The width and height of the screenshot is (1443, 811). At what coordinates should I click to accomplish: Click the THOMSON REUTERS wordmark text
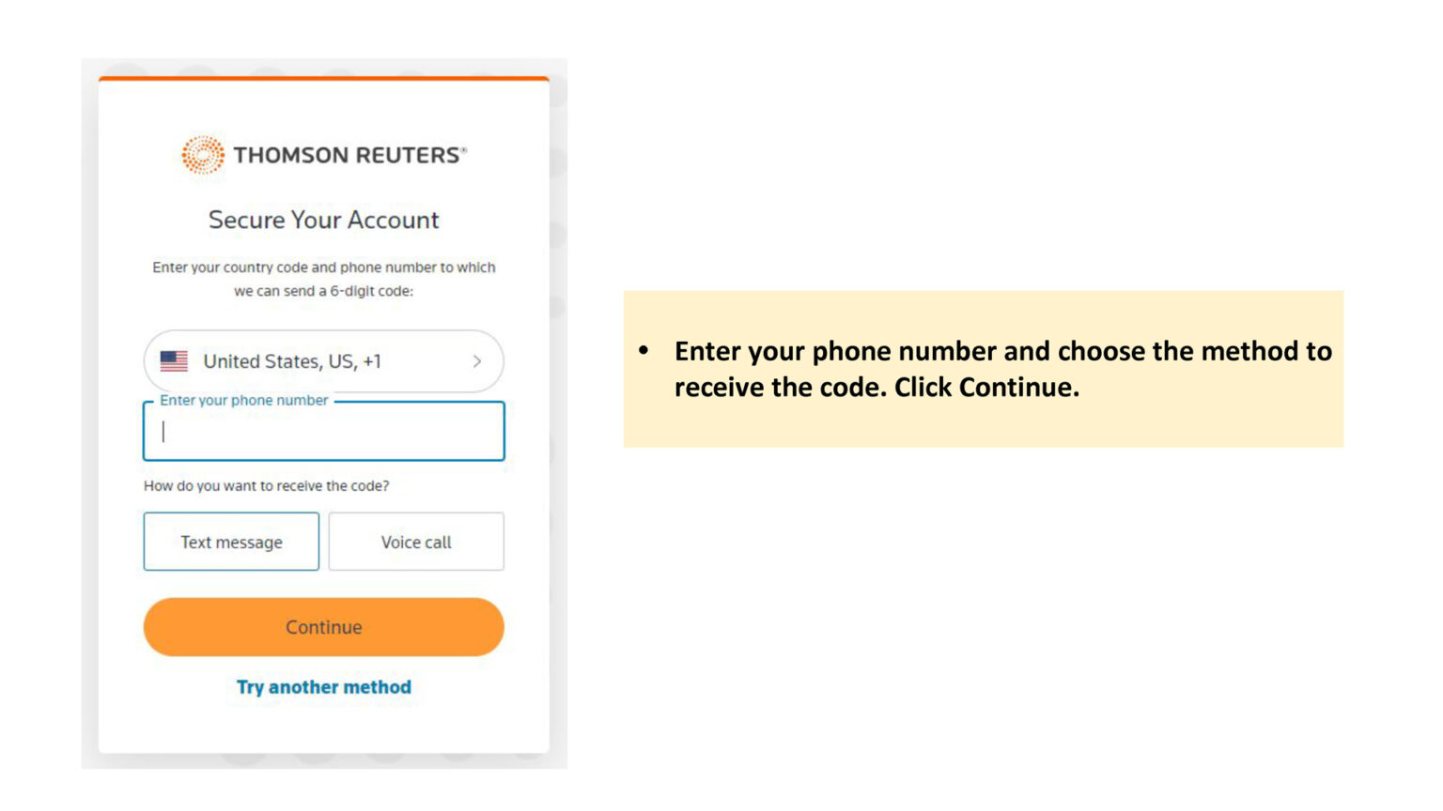[x=346, y=156]
